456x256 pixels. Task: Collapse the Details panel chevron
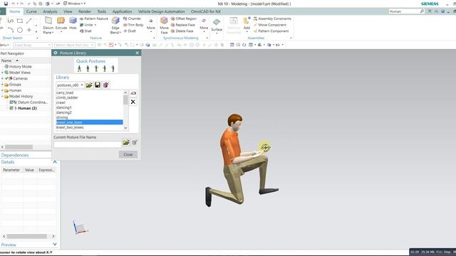[55, 162]
